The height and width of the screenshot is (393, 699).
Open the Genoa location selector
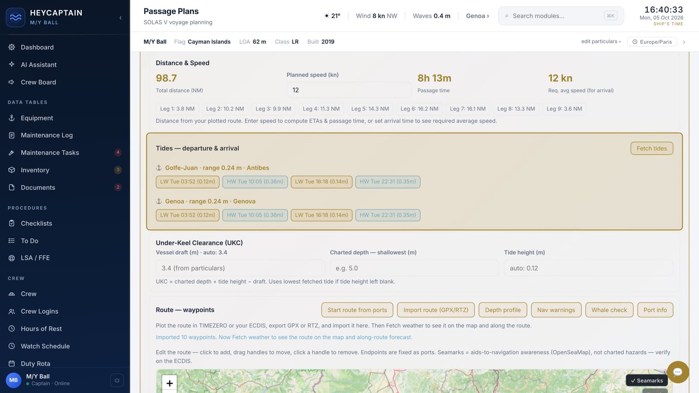coord(478,16)
